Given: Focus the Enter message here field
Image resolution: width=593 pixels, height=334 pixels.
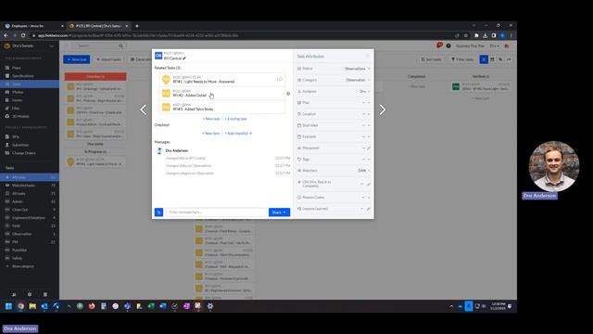Looking at the screenshot, I should (217, 212).
